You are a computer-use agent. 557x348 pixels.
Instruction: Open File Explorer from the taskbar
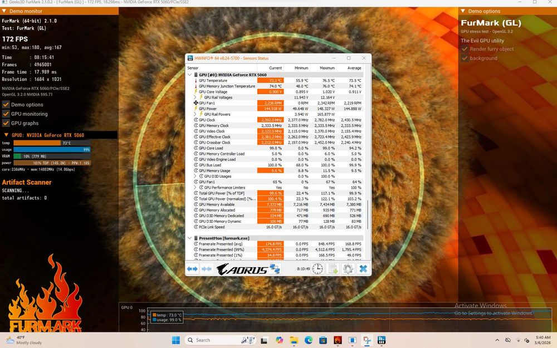294,340
